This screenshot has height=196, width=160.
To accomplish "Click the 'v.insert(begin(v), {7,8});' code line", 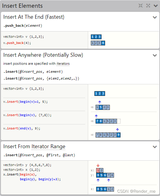I will click(27, 115).
